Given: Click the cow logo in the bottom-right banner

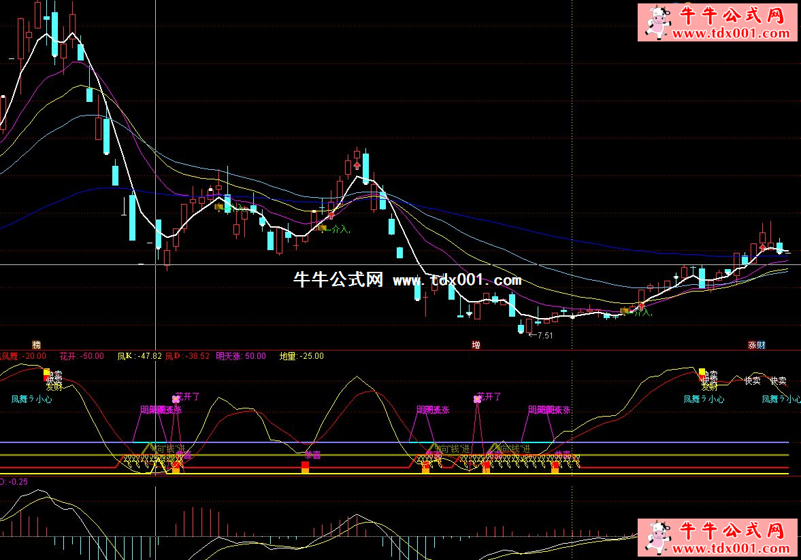Looking at the screenshot, I should pyautogui.click(x=657, y=538).
